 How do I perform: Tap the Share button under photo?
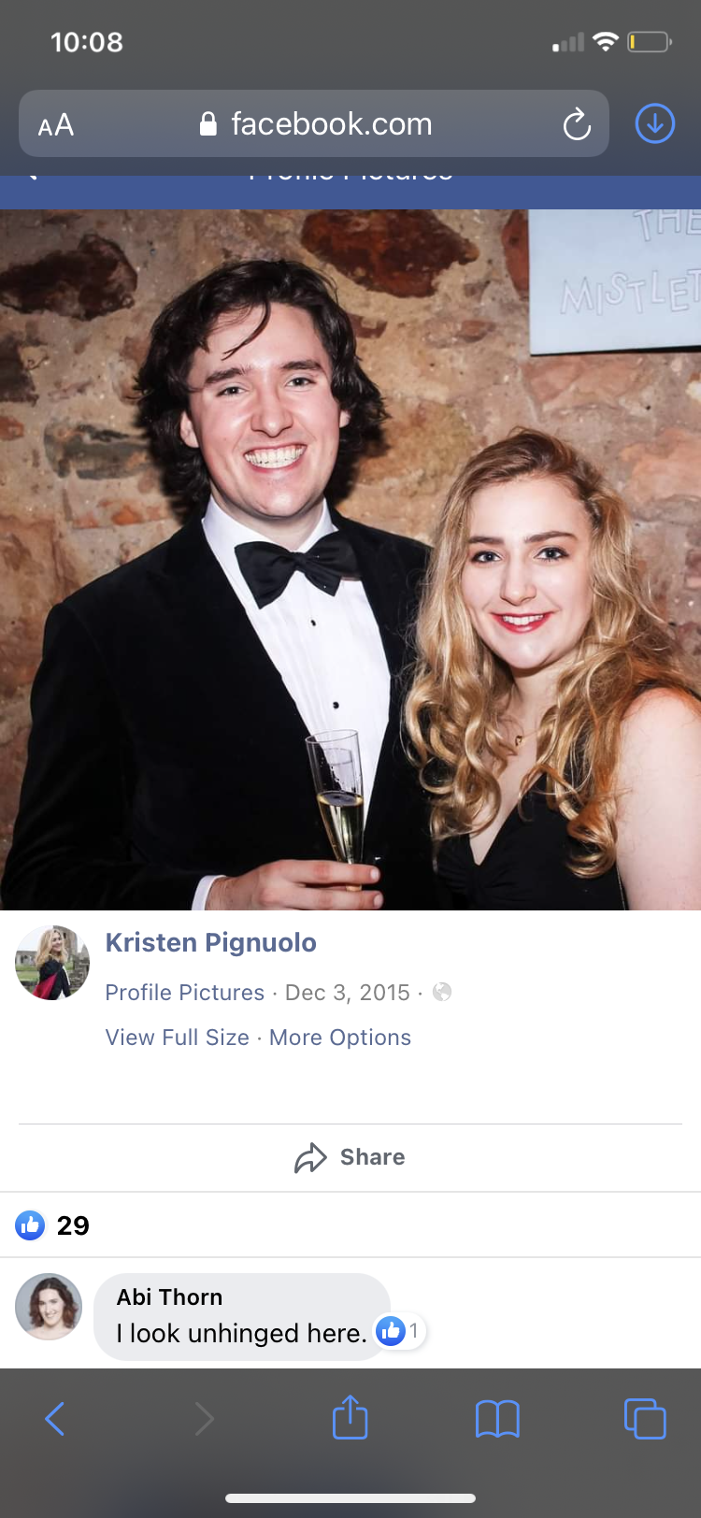[x=350, y=1157]
